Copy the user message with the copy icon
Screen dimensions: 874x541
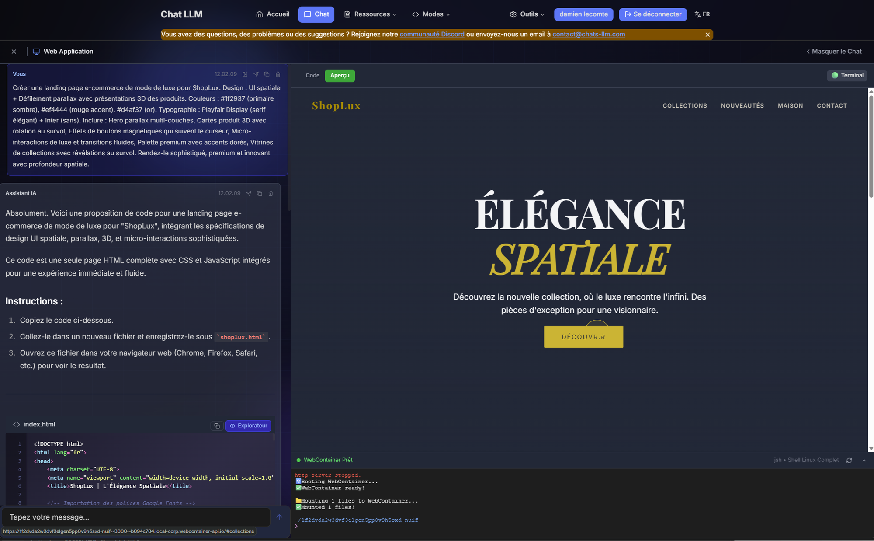(267, 74)
